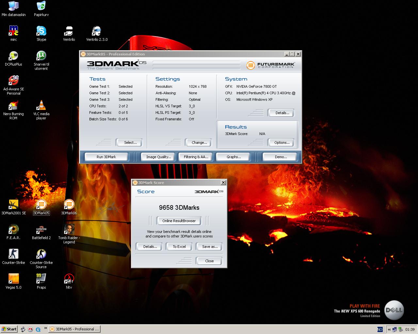Launch the Demo... button
Image resolution: width=418 pixels, height=334 pixels.
point(281,157)
